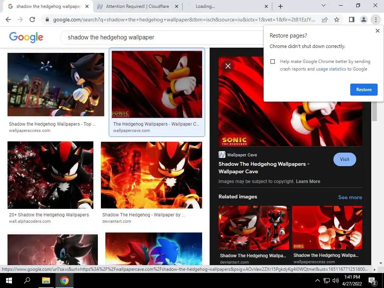Click the search box with shadow the hedgehog wallpaper
Image resolution: width=384 pixels, height=288 pixels.
click(x=162, y=37)
